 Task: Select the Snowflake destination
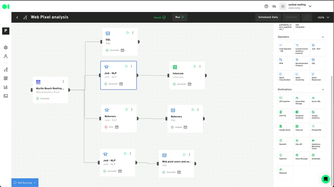tap(318, 157)
